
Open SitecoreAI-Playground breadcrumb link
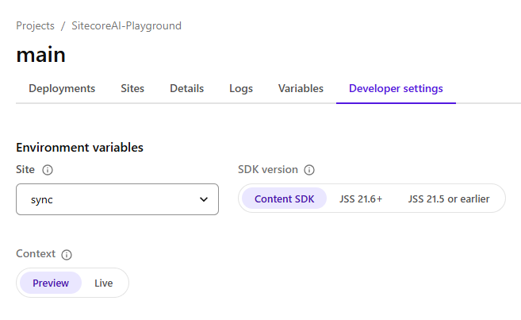click(x=127, y=25)
